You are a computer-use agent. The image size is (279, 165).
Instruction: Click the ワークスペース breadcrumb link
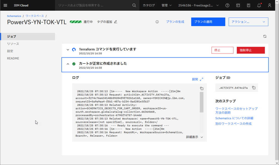(x=35, y=16)
